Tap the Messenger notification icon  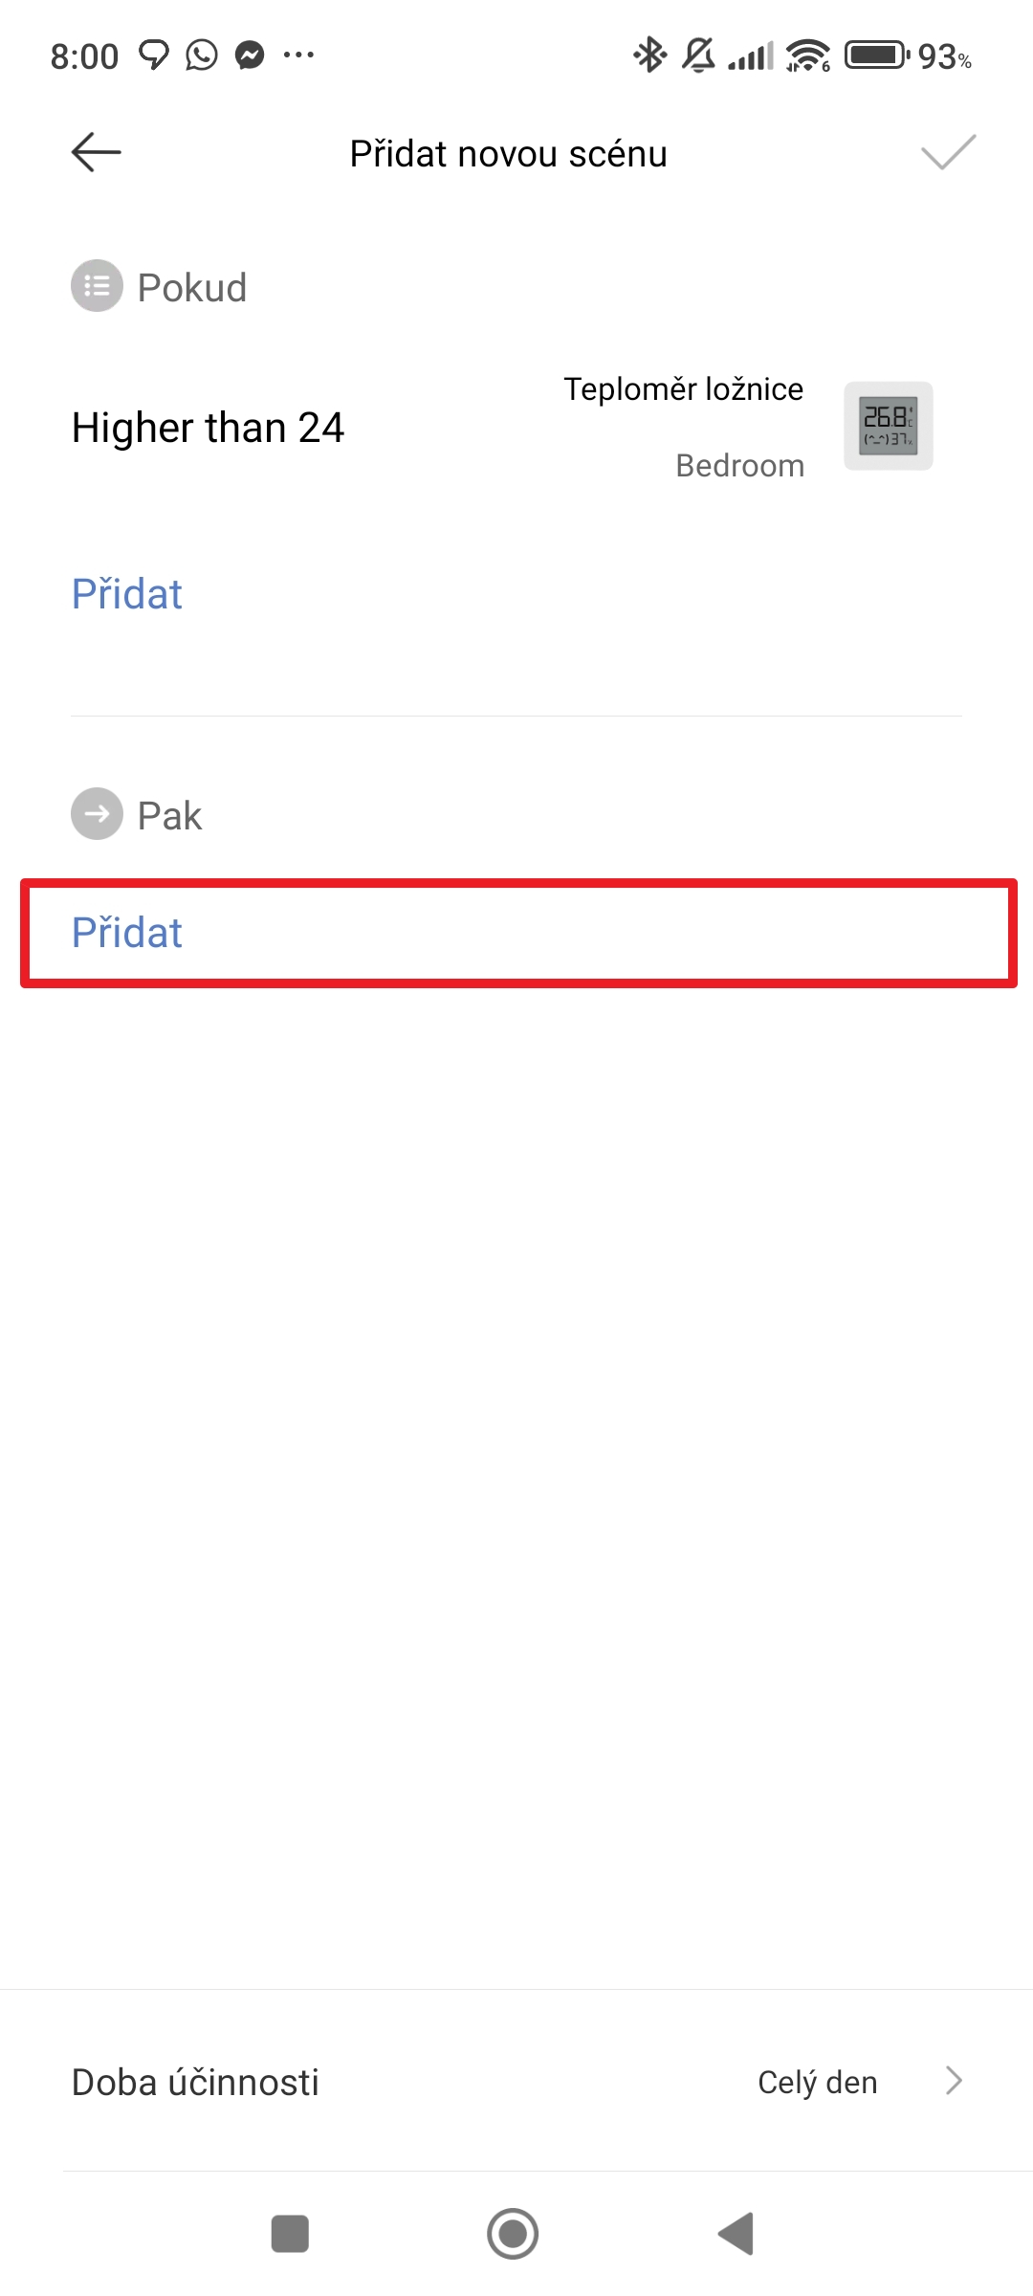pyautogui.click(x=251, y=55)
